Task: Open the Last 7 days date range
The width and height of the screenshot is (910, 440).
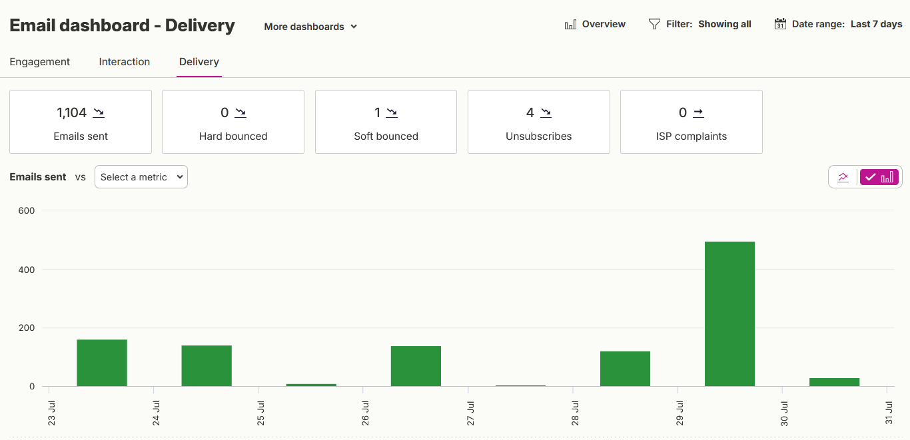Action: tap(877, 24)
